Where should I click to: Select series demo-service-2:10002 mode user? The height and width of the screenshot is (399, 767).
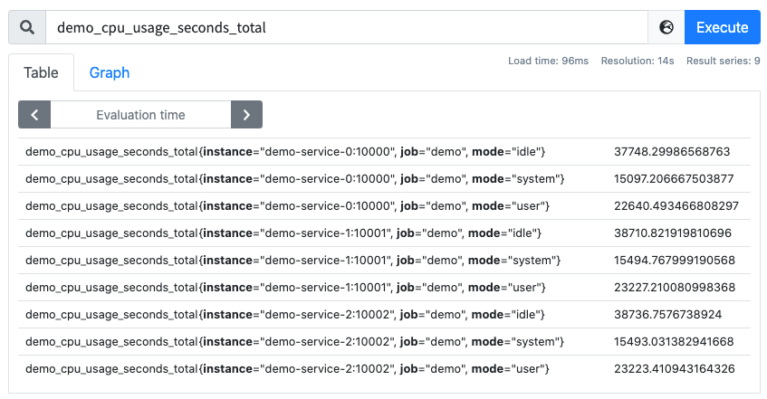pyautogui.click(x=288, y=369)
